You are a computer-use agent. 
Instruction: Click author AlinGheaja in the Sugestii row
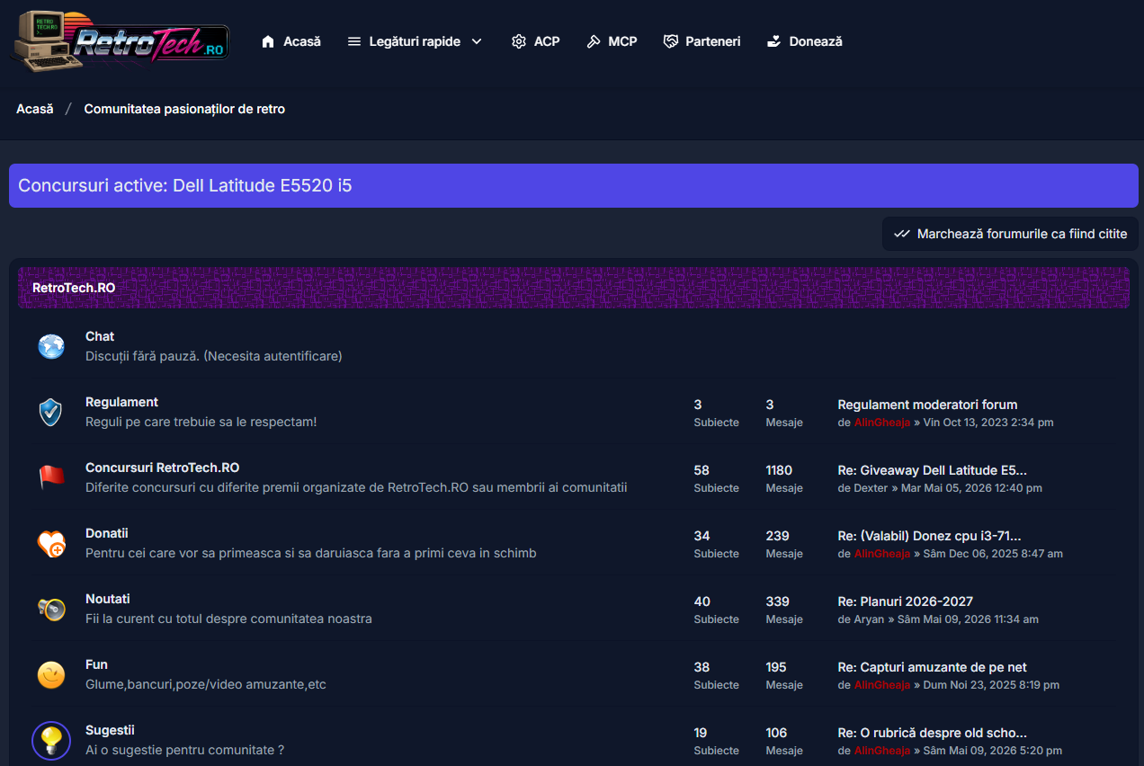click(882, 751)
